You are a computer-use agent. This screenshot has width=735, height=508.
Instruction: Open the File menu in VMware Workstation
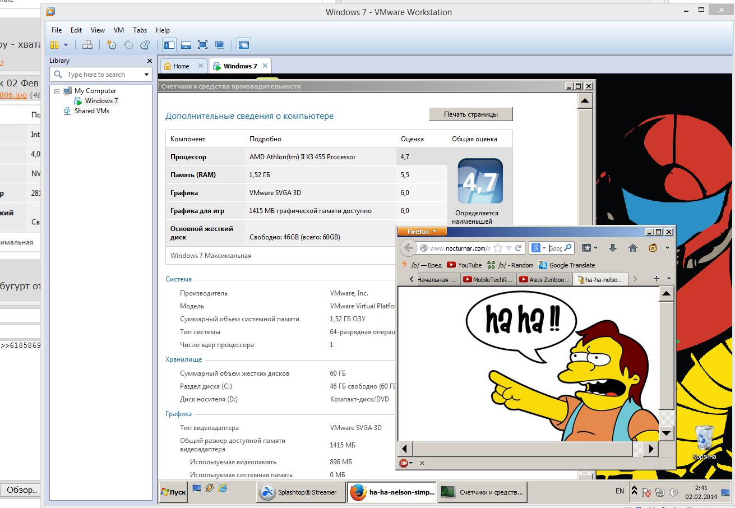[57, 30]
